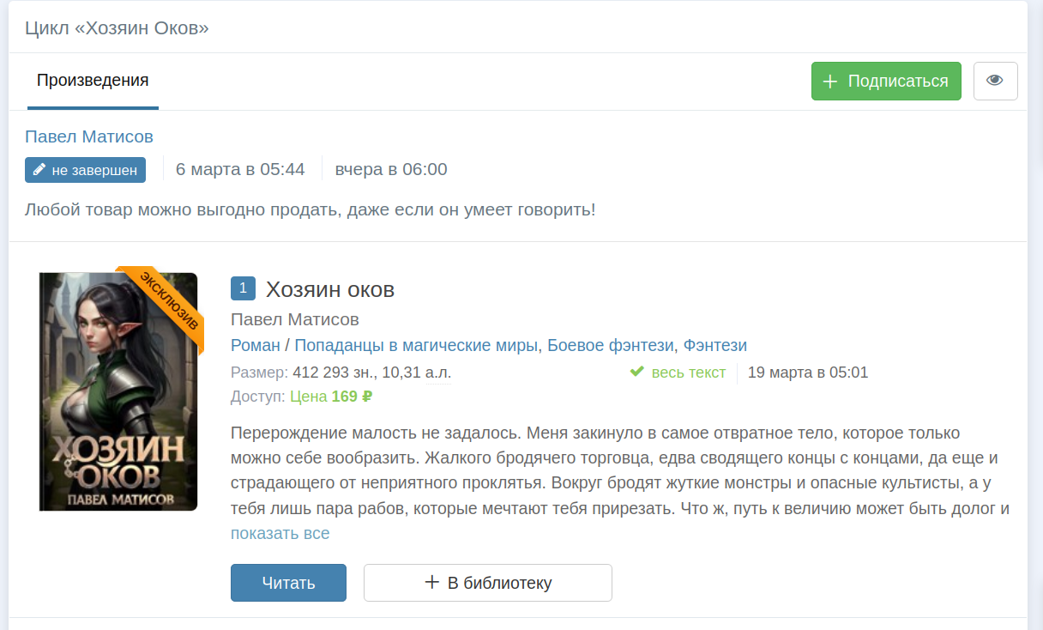Click the green checkmark next to весь текст
Screen dimensions: 1043x630
tap(636, 372)
